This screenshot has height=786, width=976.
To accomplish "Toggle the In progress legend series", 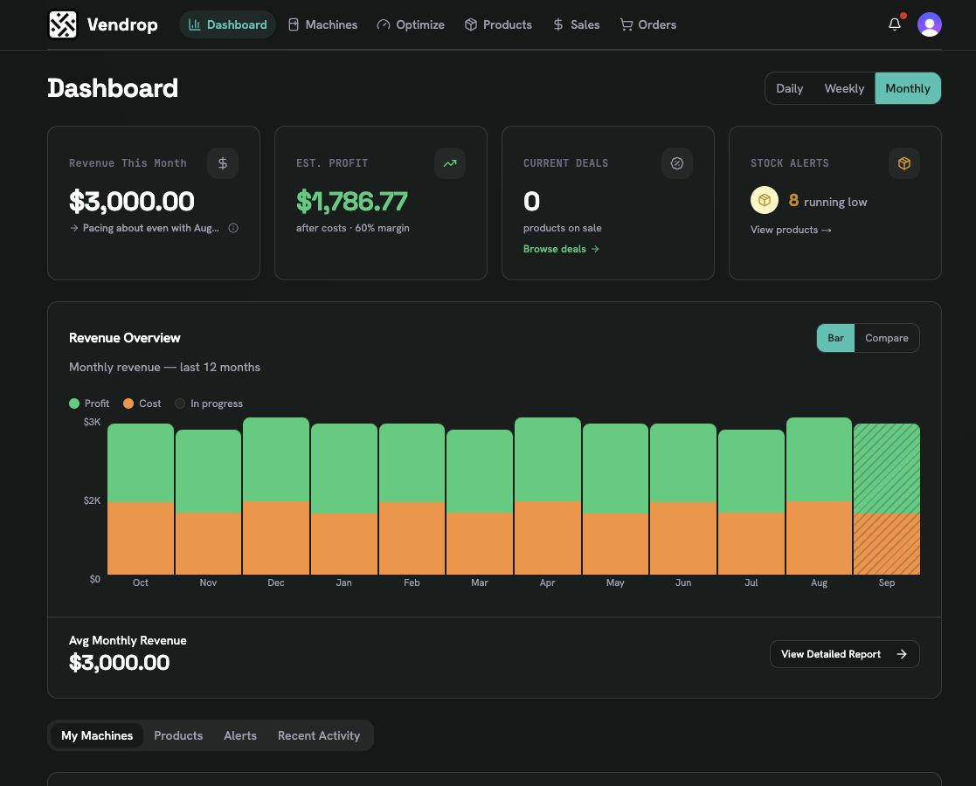I will point(209,403).
